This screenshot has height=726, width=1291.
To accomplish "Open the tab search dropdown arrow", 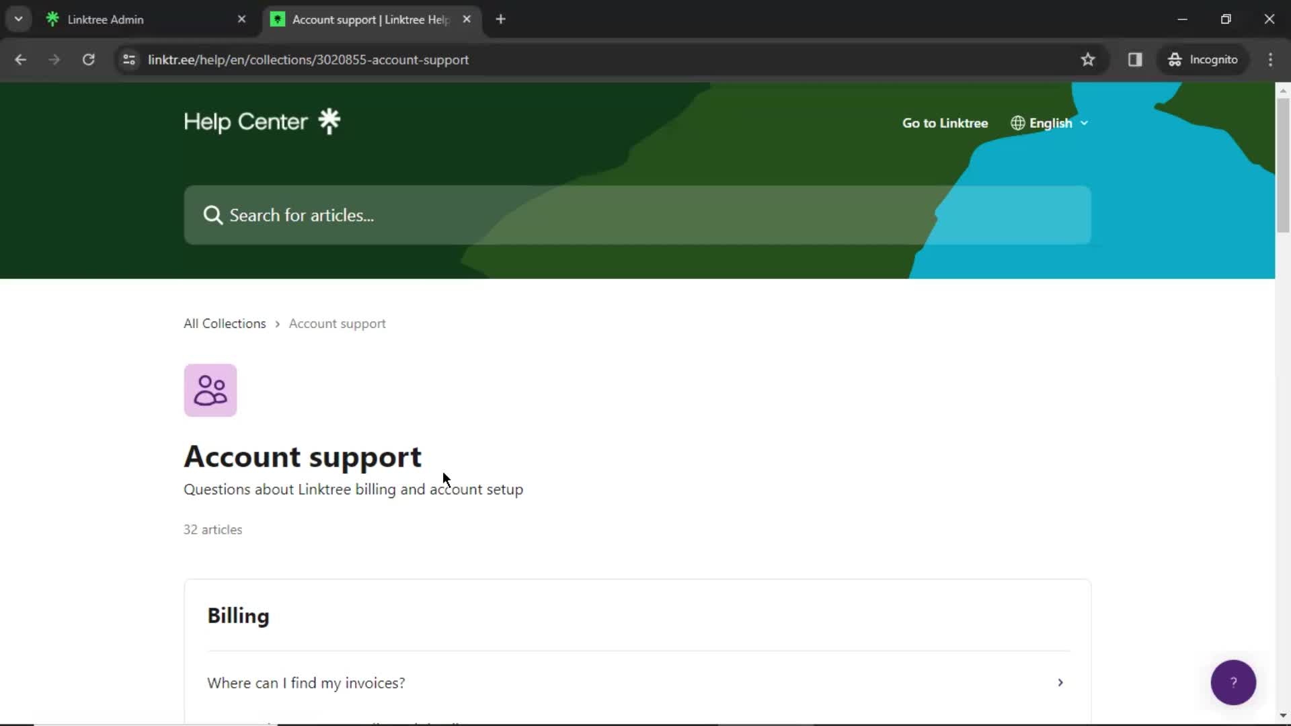I will [19, 19].
